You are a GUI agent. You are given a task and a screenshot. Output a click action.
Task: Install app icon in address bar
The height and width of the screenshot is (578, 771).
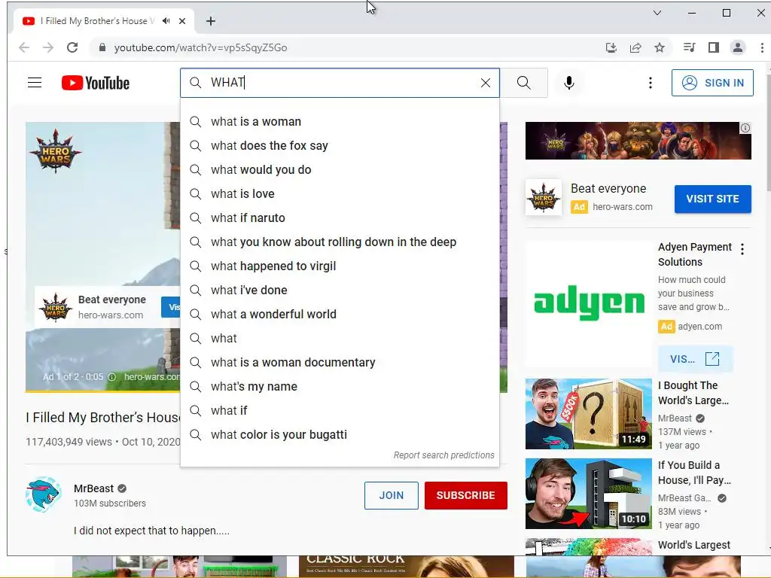[x=611, y=47]
